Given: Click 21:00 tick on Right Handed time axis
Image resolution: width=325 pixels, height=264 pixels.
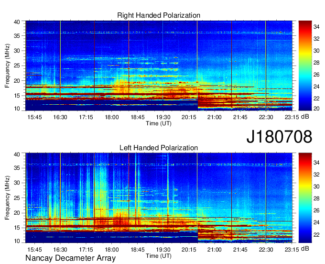Looking at the screenshot, I should coord(215,117).
